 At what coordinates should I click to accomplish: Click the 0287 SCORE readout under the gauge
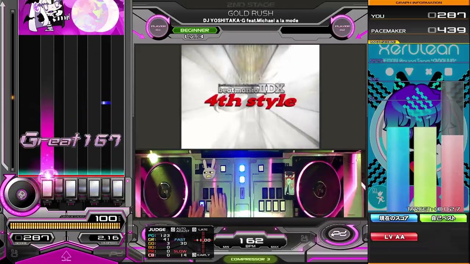click(x=32, y=238)
